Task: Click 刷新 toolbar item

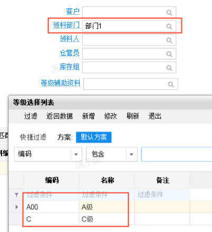Action: click(x=132, y=116)
